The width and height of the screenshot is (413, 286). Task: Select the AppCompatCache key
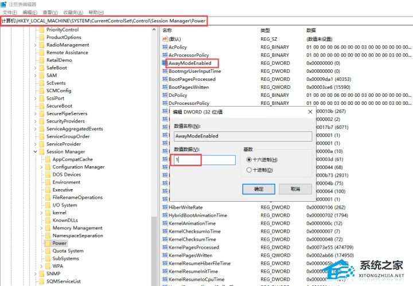(72, 159)
